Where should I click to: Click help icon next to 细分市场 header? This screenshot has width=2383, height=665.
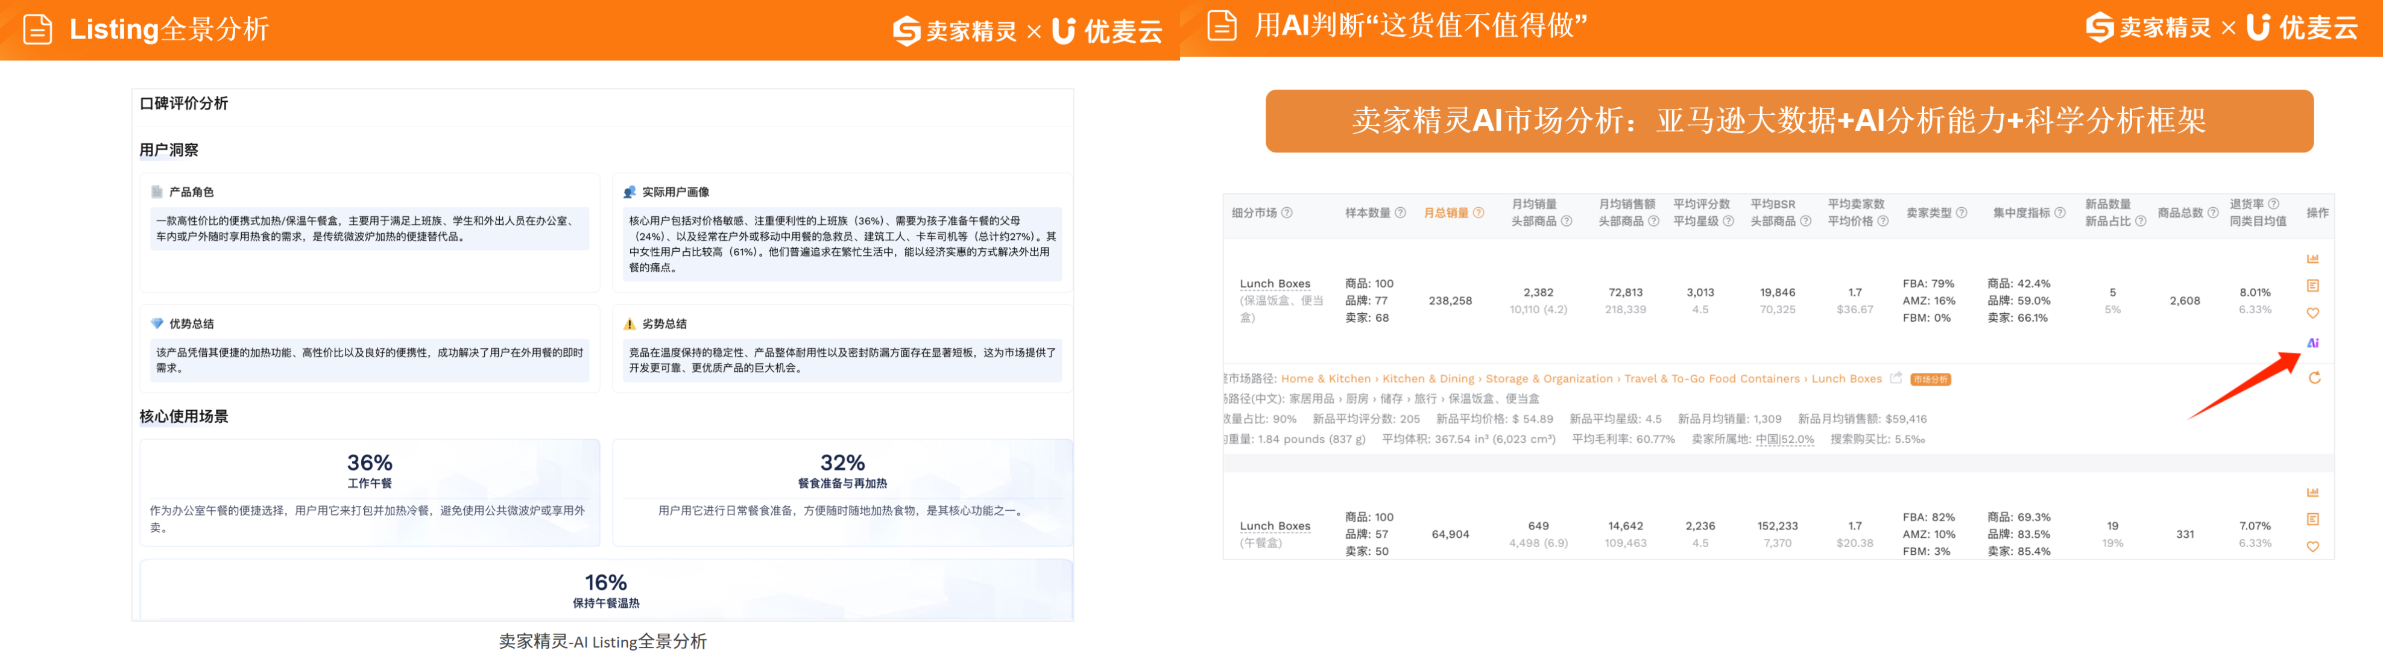(1287, 213)
